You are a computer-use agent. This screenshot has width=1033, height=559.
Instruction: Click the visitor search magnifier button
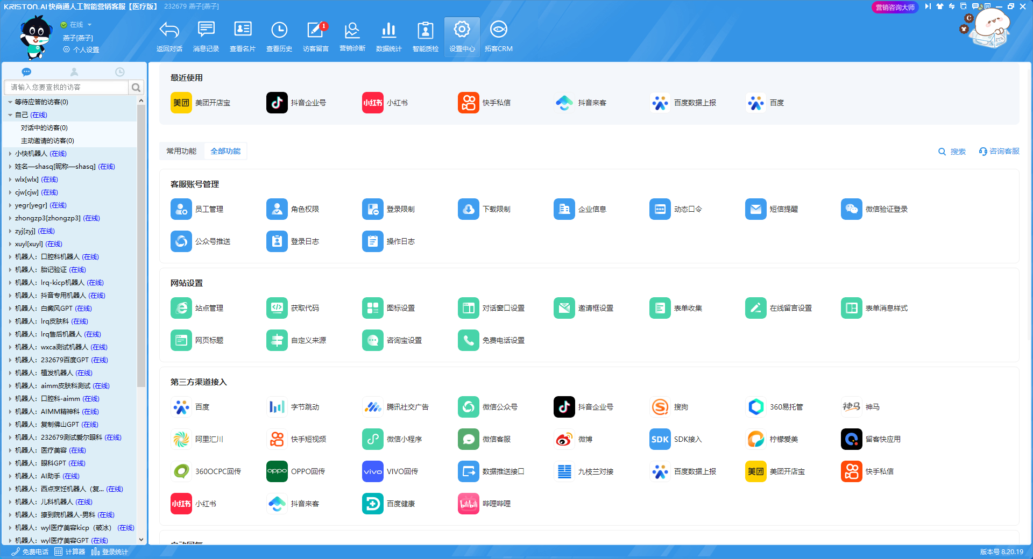click(136, 87)
